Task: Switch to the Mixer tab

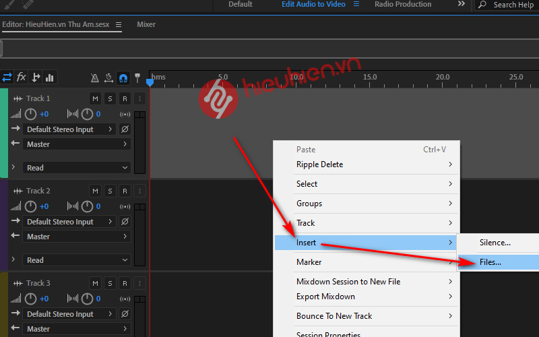Action: [x=146, y=24]
